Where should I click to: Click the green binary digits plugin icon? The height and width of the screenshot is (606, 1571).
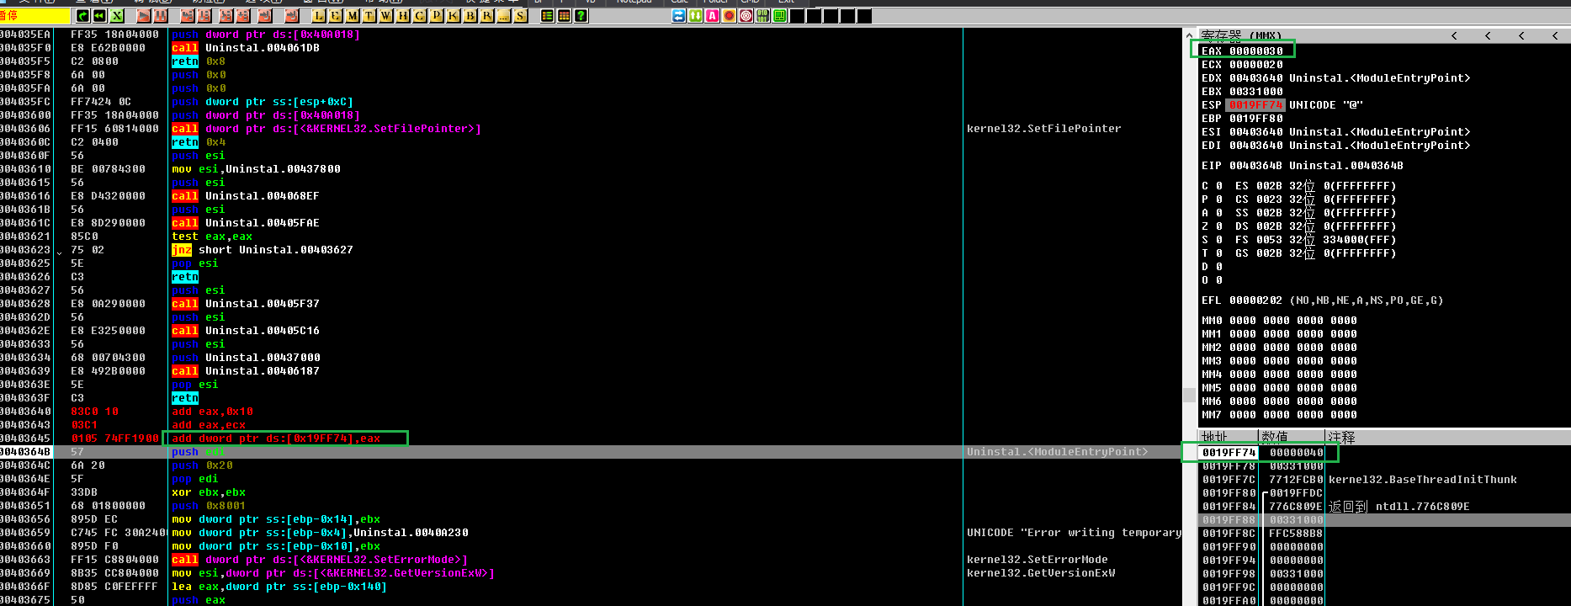tap(763, 16)
